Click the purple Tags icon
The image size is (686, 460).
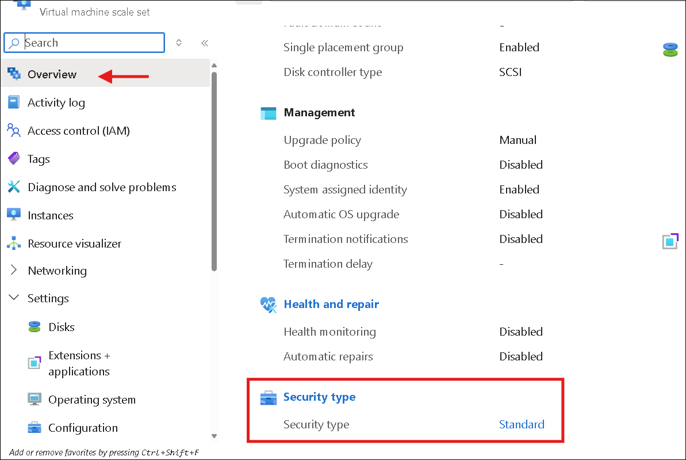pyautogui.click(x=14, y=159)
